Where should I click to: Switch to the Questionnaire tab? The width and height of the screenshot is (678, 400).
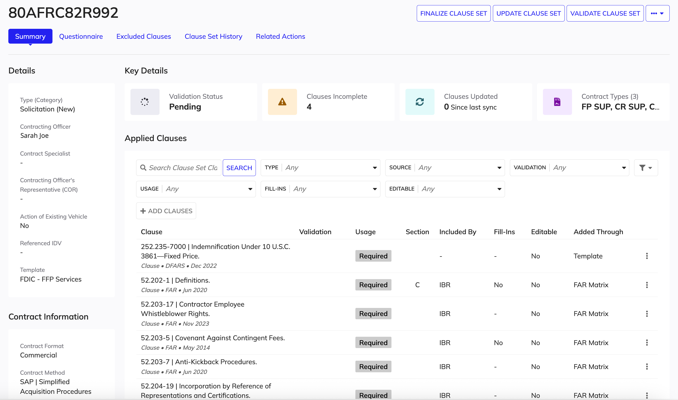click(81, 36)
